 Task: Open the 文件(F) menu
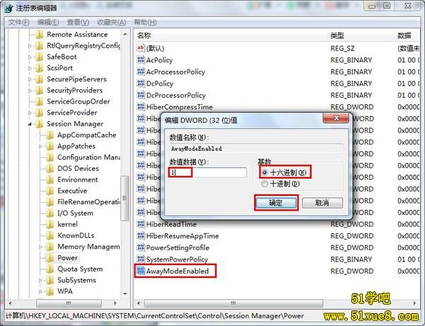tap(18, 22)
